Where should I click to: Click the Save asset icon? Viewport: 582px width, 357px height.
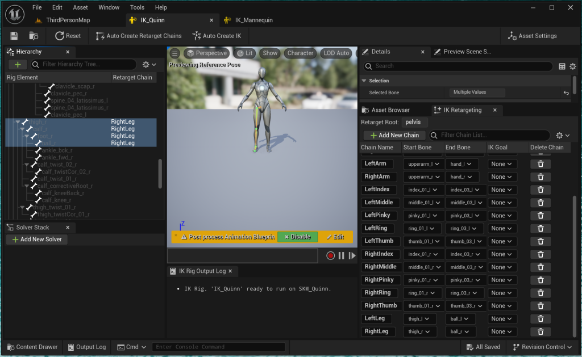pyautogui.click(x=14, y=36)
